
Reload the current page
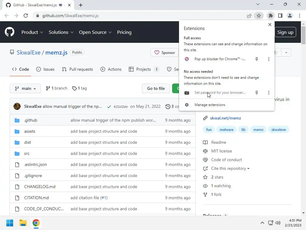click(26, 16)
